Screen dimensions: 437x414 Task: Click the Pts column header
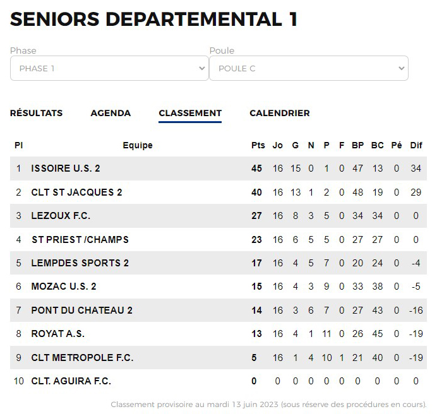tap(258, 145)
